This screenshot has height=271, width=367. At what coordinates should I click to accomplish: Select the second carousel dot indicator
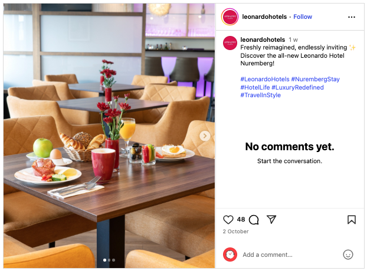(109, 260)
